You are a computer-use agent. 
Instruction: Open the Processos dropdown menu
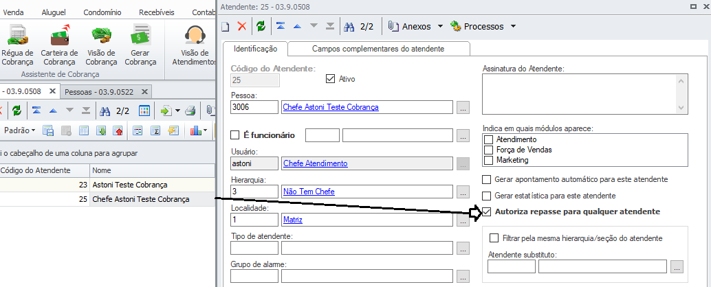tap(513, 27)
